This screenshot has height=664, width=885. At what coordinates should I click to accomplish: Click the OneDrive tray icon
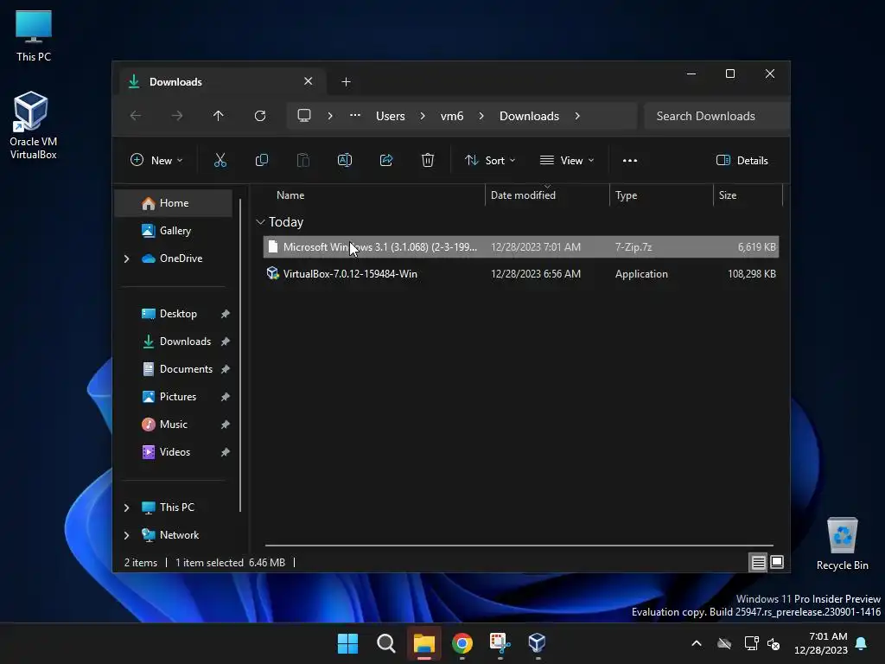pyautogui.click(x=724, y=643)
